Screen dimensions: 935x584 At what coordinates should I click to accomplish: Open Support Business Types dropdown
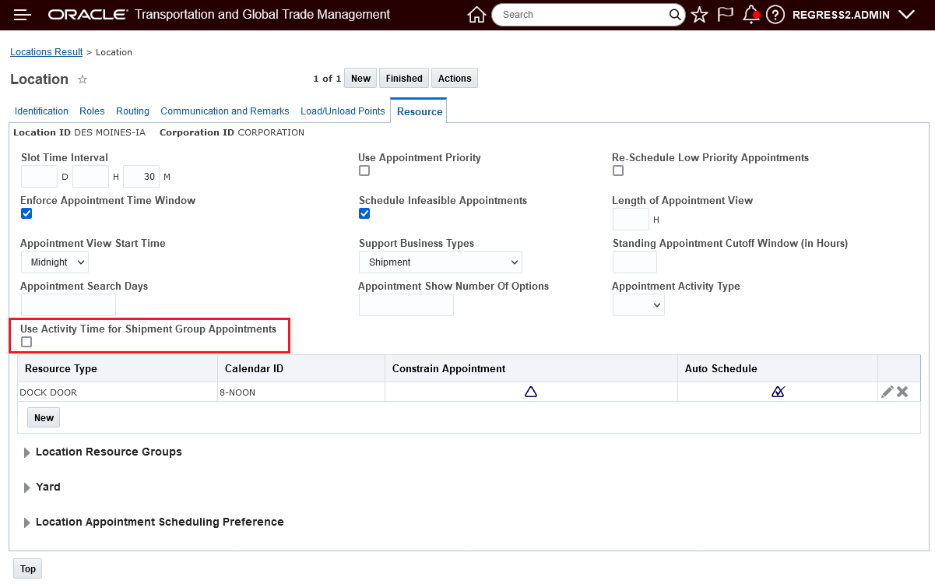pos(441,262)
